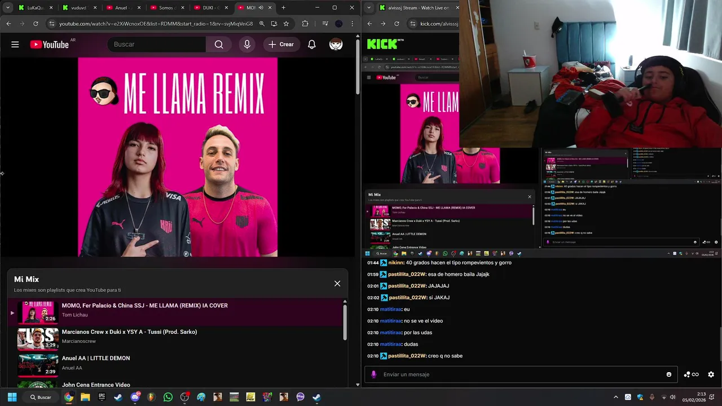The height and width of the screenshot is (406, 722).
Task: Open John Cena Entrance Video entry
Action: click(x=96, y=385)
